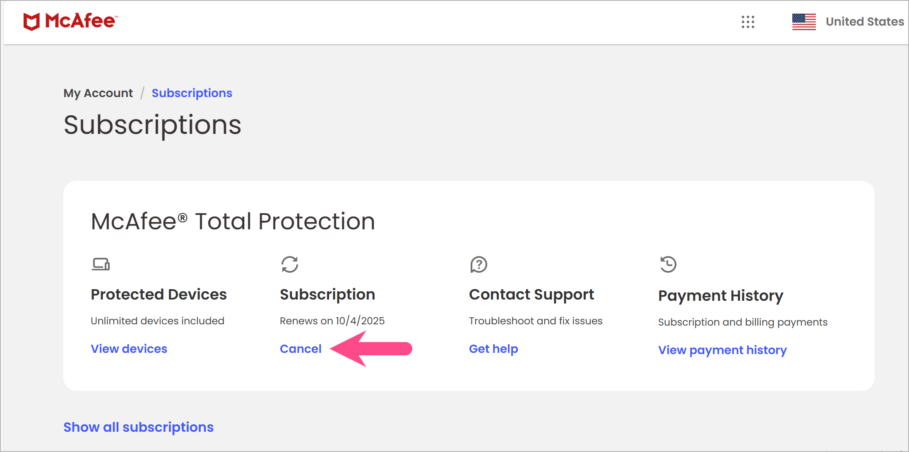Click the Subscription renewal arrows icon

point(290,264)
